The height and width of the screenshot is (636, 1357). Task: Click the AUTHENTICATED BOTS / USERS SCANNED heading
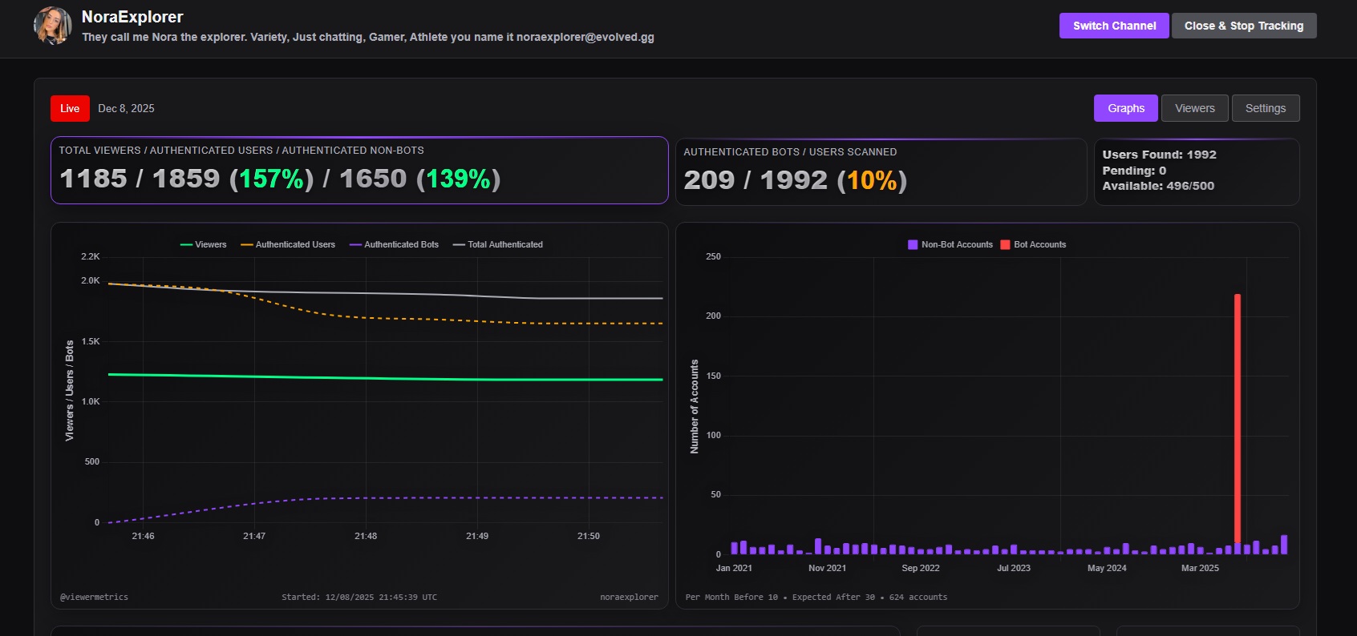click(x=790, y=151)
